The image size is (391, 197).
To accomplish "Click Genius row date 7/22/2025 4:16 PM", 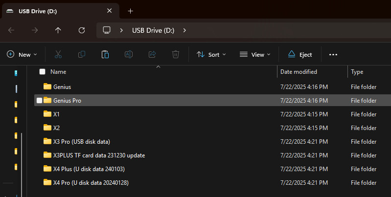I will coord(304,87).
